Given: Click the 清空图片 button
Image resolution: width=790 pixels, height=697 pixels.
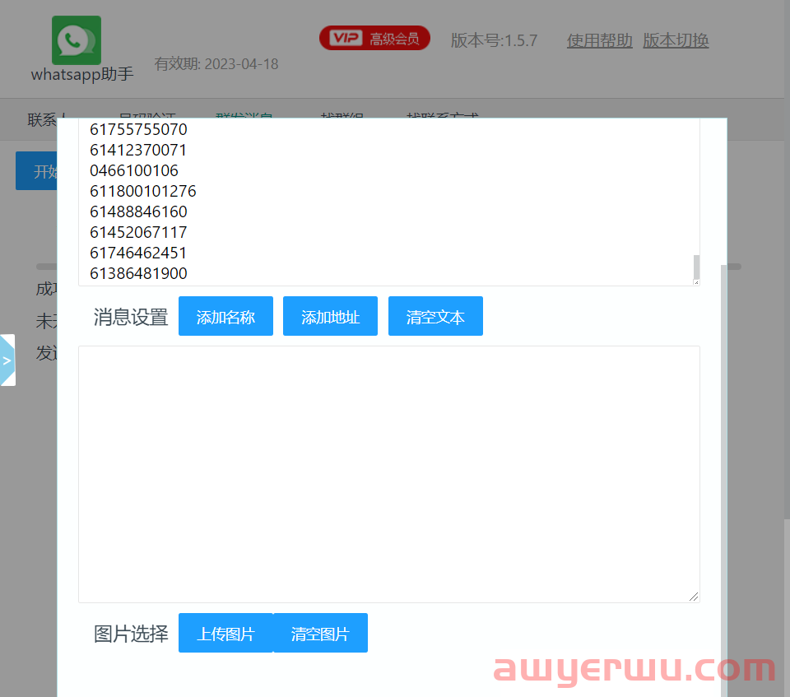Looking at the screenshot, I should [321, 633].
